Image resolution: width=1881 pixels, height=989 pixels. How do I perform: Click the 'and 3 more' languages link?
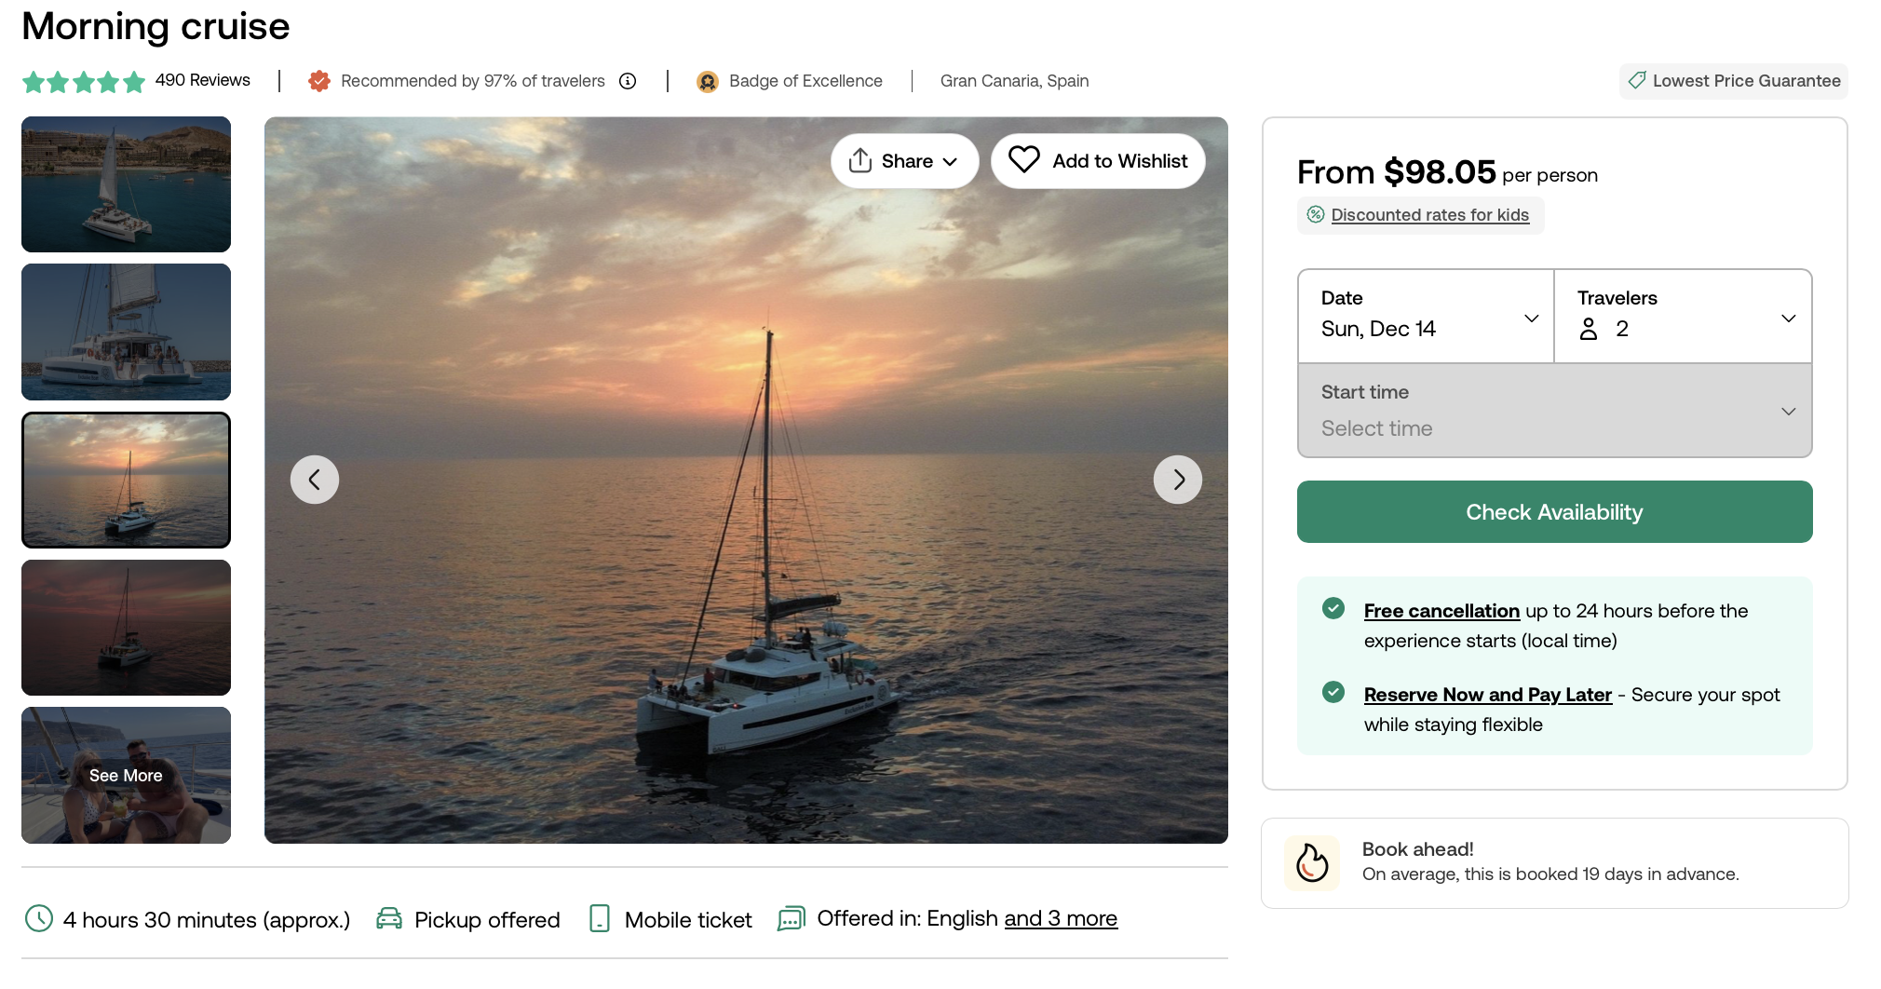point(1061,919)
